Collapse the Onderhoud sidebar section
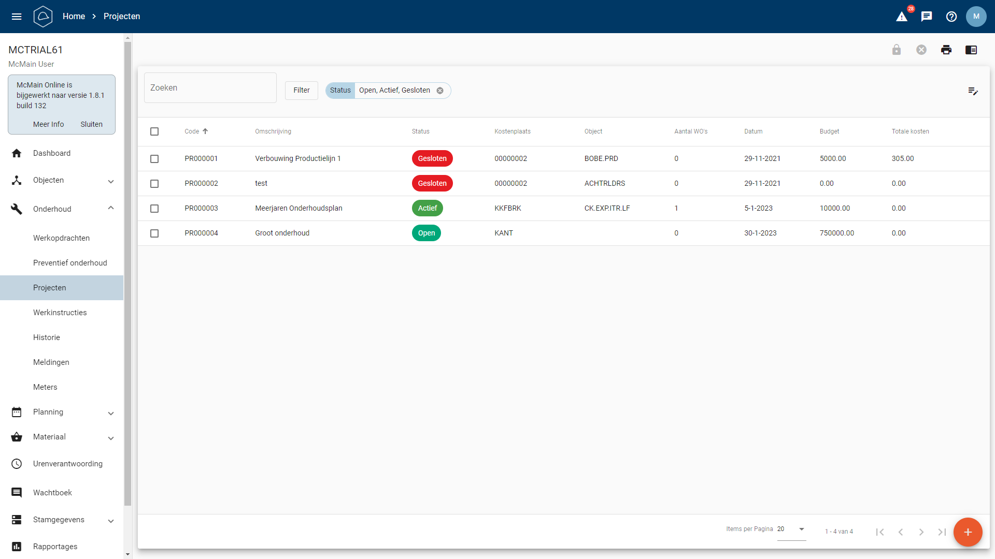The width and height of the screenshot is (995, 559). pos(111,208)
